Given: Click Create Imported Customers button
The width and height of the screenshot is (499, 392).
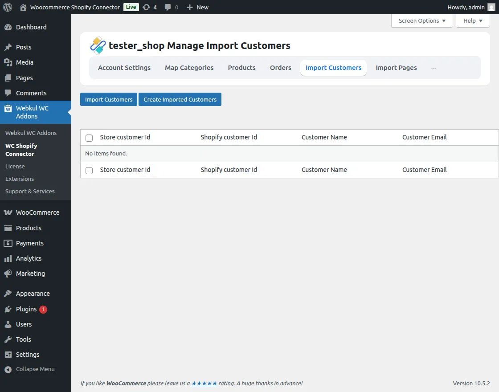Looking at the screenshot, I should [180, 99].
